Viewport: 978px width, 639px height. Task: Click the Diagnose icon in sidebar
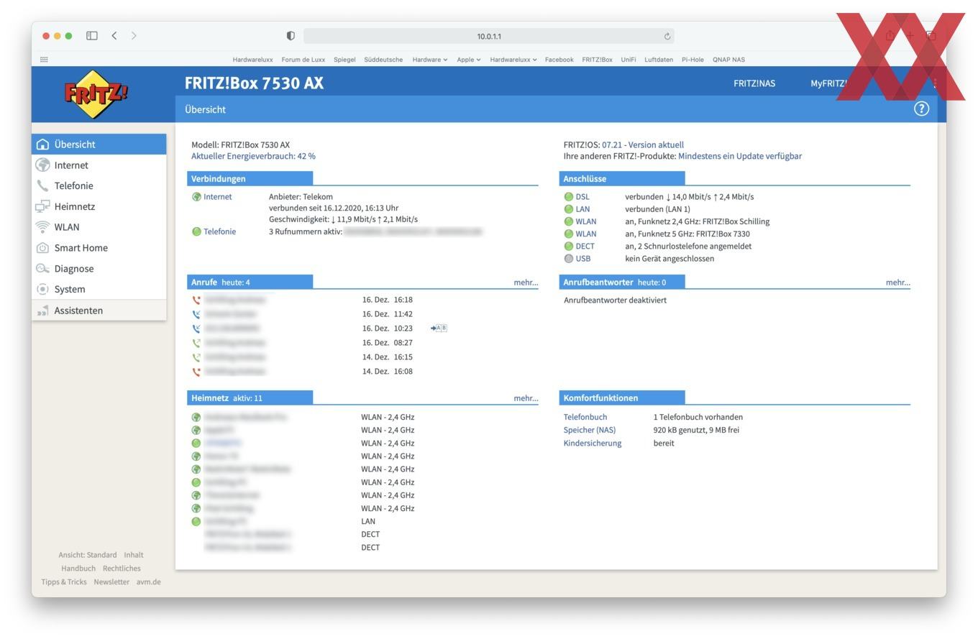(x=42, y=269)
